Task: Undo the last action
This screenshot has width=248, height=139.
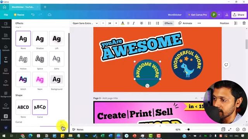Action: point(33,15)
